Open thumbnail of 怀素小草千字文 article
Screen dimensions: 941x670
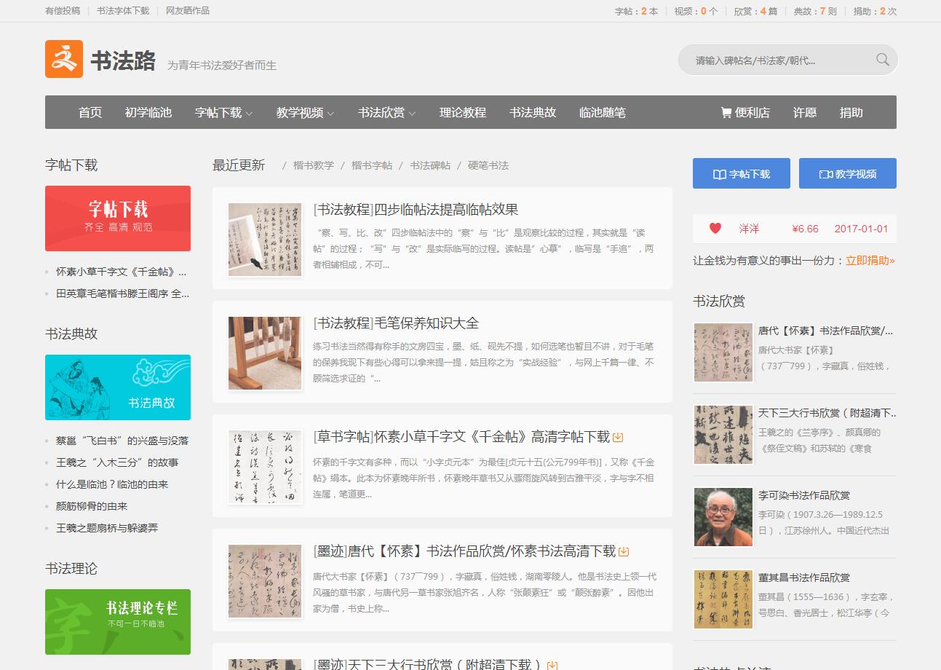(x=265, y=467)
